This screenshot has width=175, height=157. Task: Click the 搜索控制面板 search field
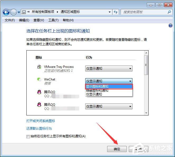144,12
